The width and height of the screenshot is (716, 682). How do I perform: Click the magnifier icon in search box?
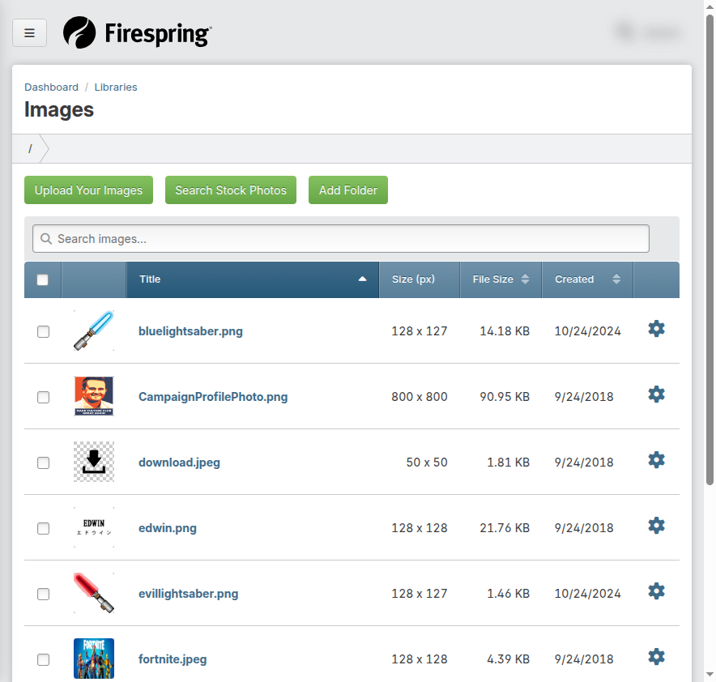pyautogui.click(x=46, y=239)
